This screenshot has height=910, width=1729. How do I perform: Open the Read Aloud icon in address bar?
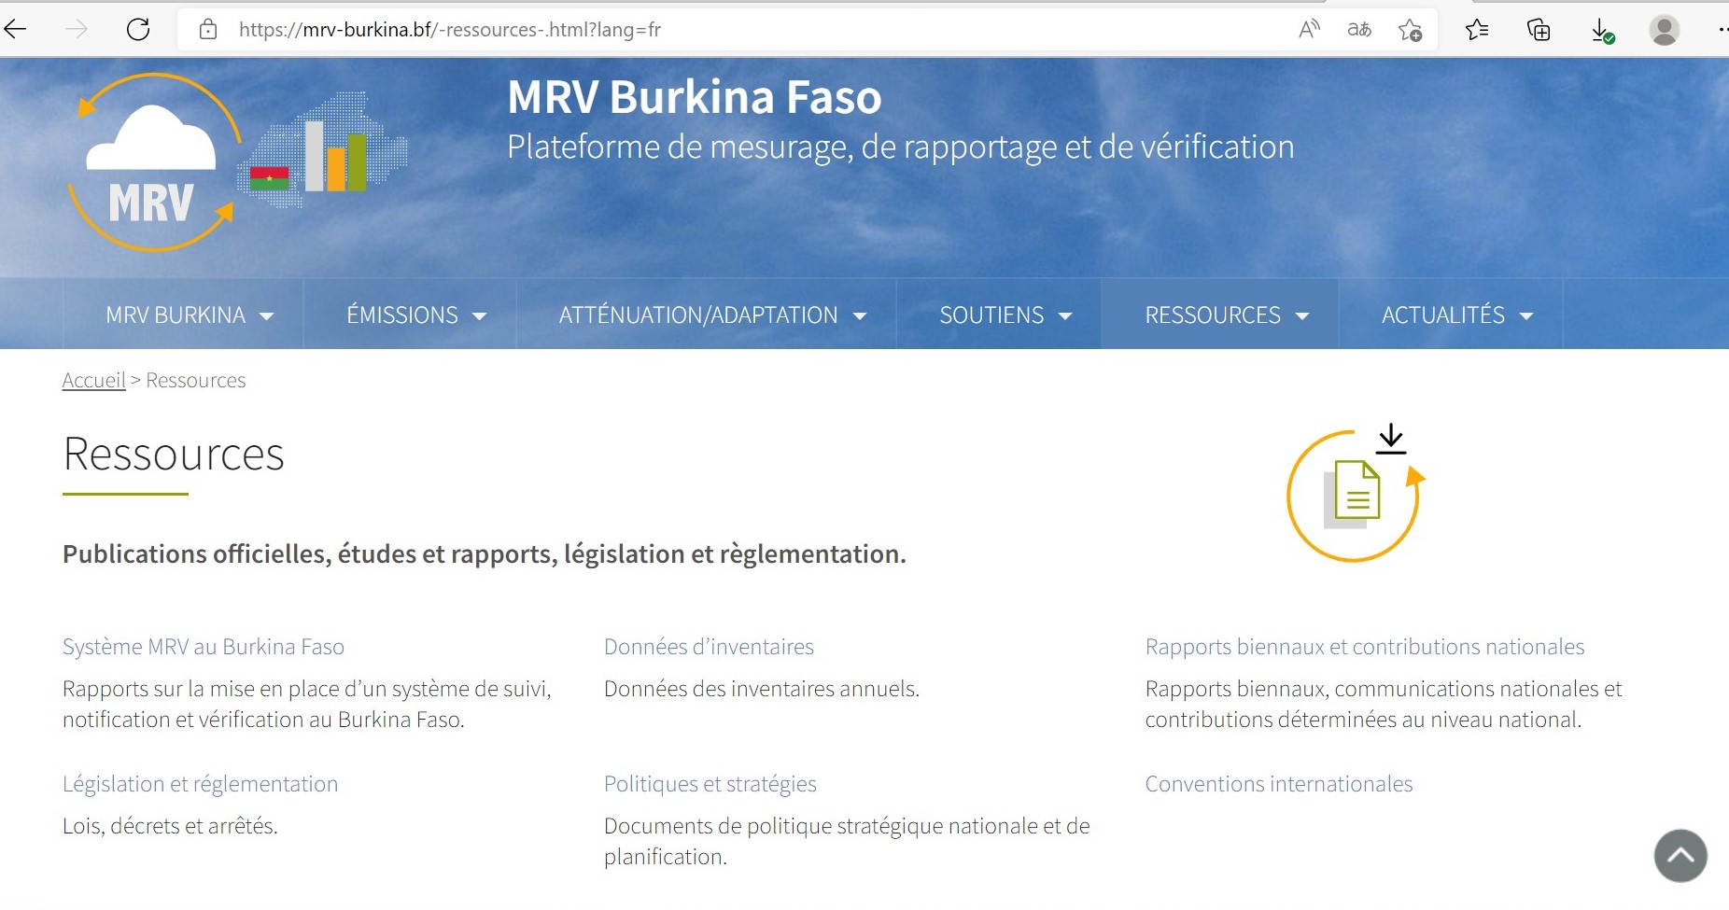point(1309,30)
